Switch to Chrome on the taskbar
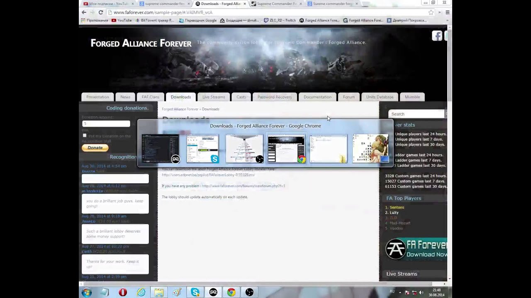 click(231, 293)
